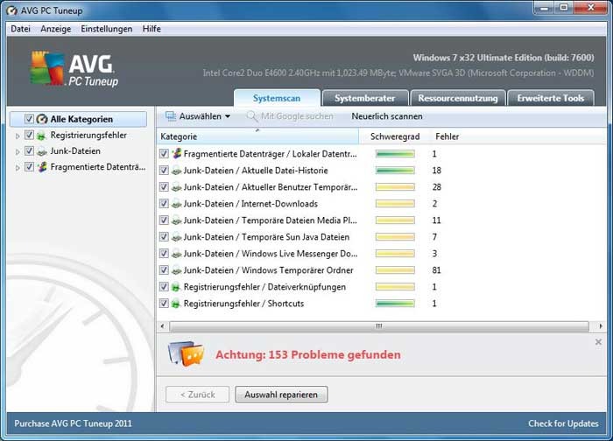Toggle the Alle Kategorien checkbox
The height and width of the screenshot is (441, 613).
(x=29, y=119)
